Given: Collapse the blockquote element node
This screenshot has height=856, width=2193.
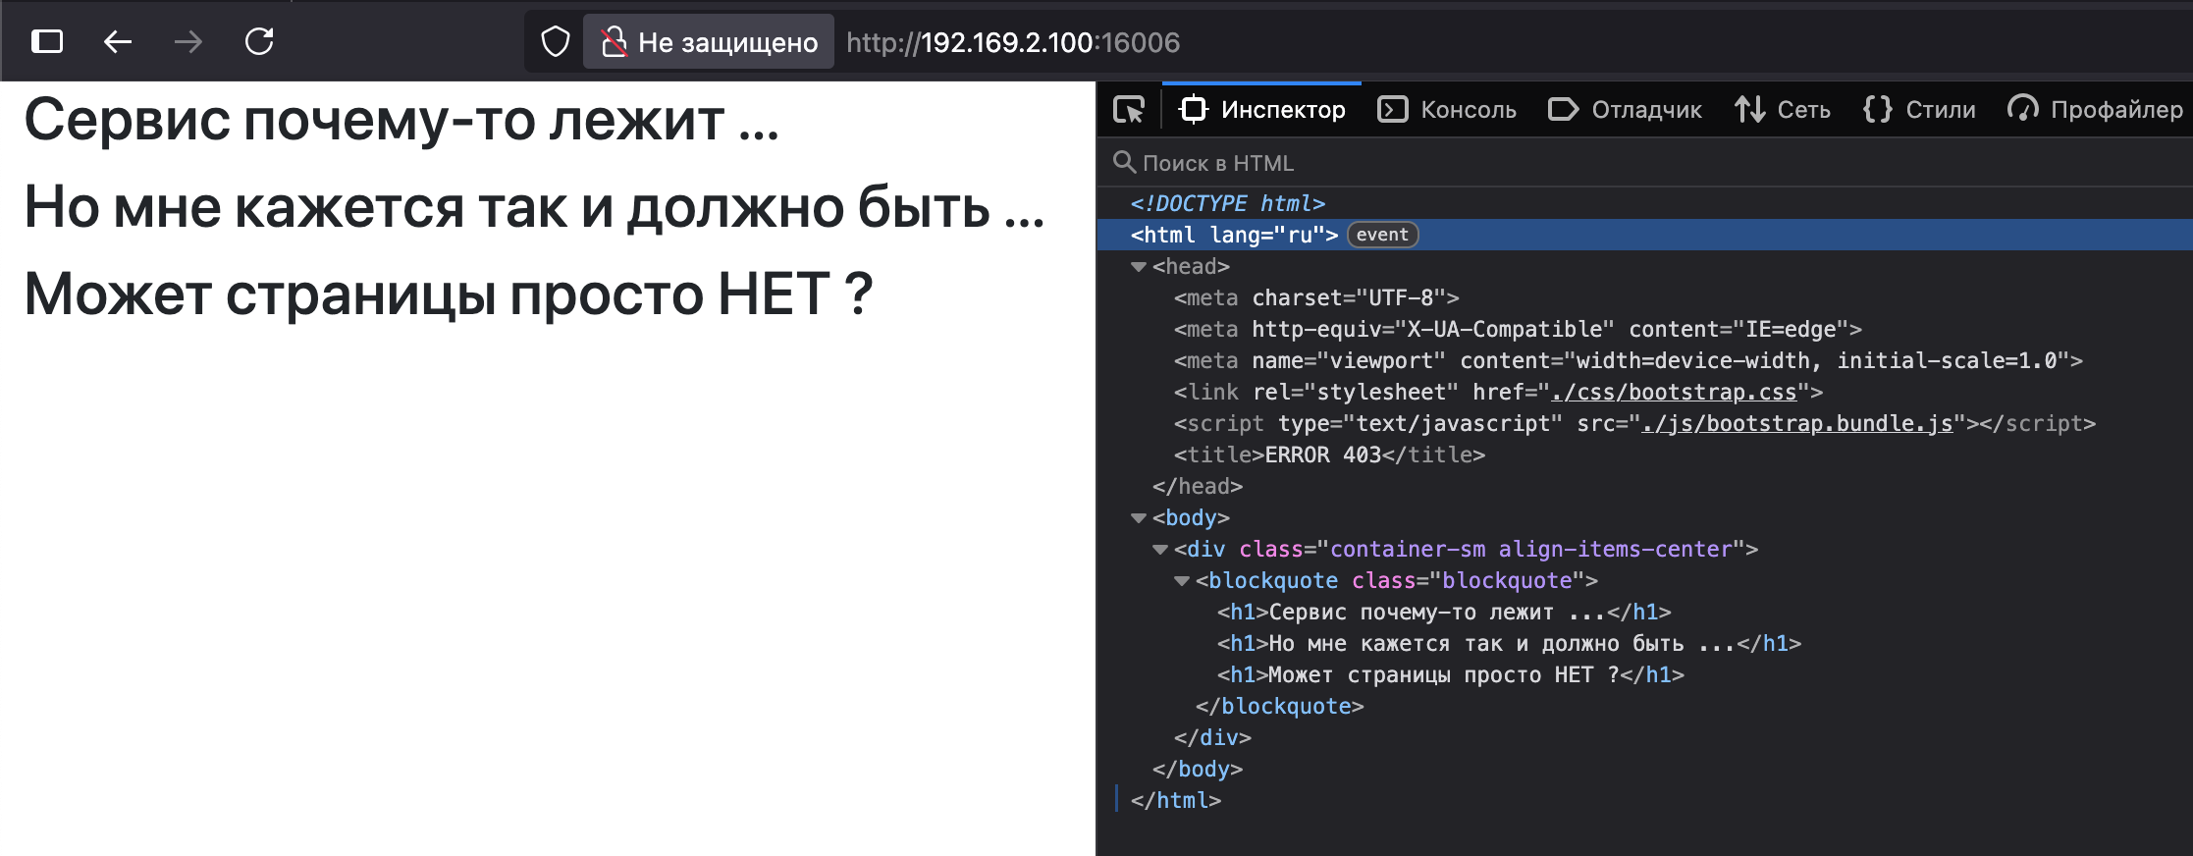Looking at the screenshot, I should click(1182, 580).
